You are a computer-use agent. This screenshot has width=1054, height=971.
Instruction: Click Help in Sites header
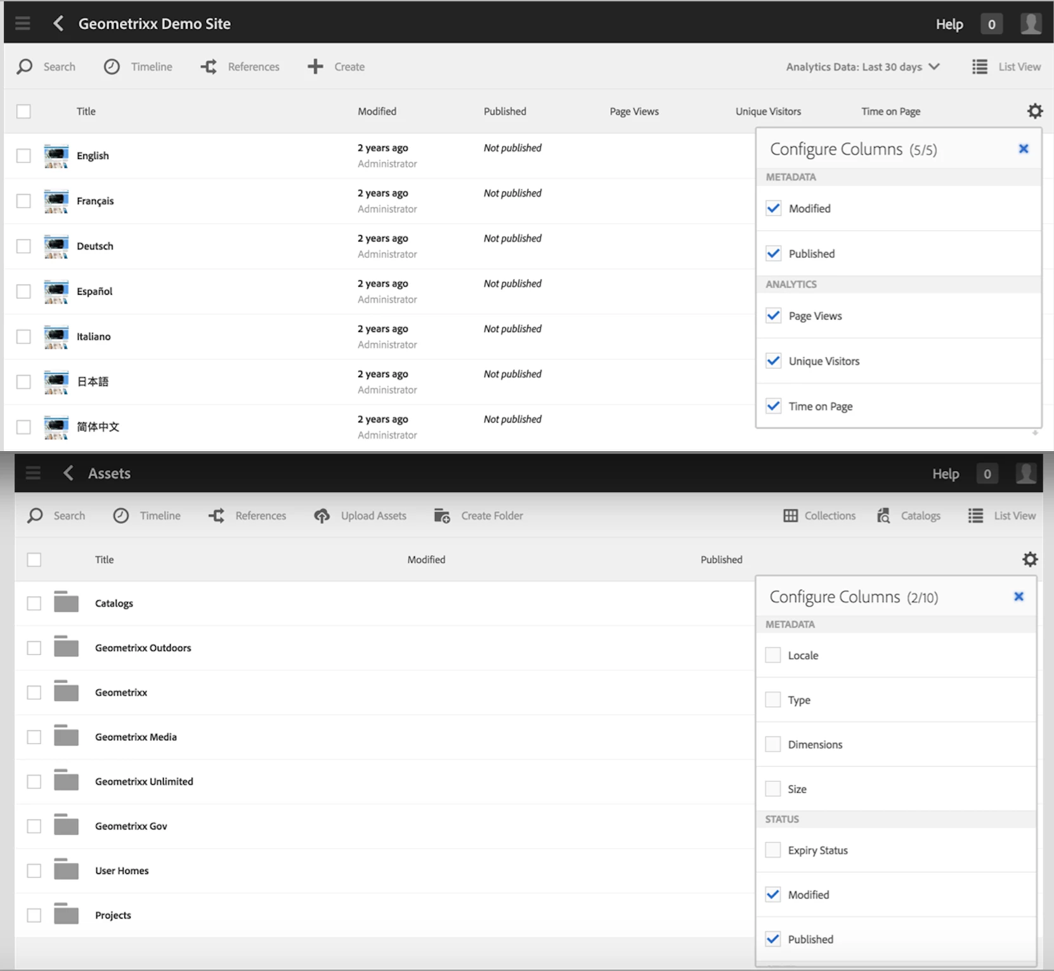click(949, 24)
